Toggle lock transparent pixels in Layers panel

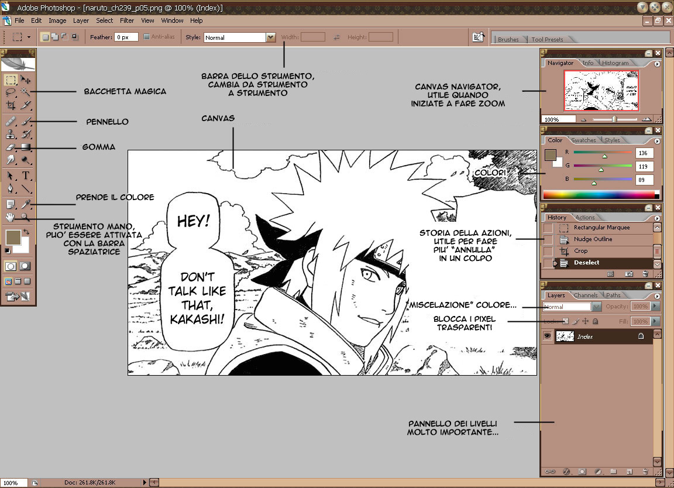coord(565,321)
